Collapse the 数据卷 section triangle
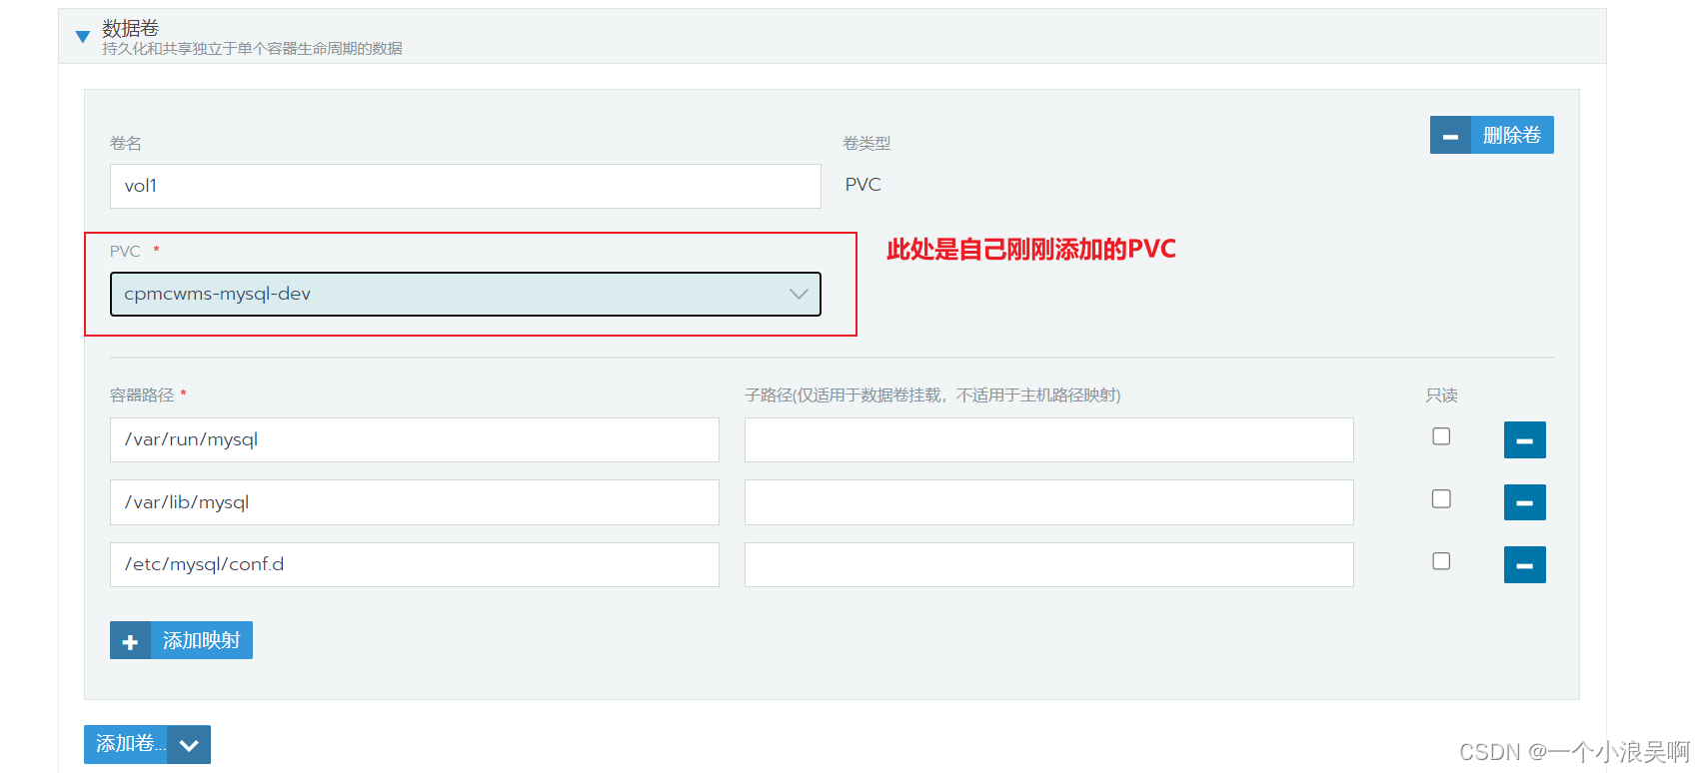The width and height of the screenshot is (1706, 773). click(x=83, y=37)
